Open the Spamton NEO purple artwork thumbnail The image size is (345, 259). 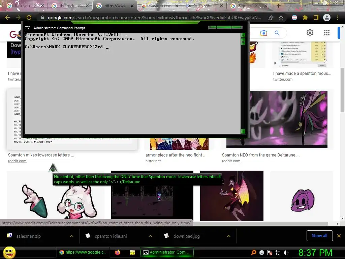tap(288, 119)
